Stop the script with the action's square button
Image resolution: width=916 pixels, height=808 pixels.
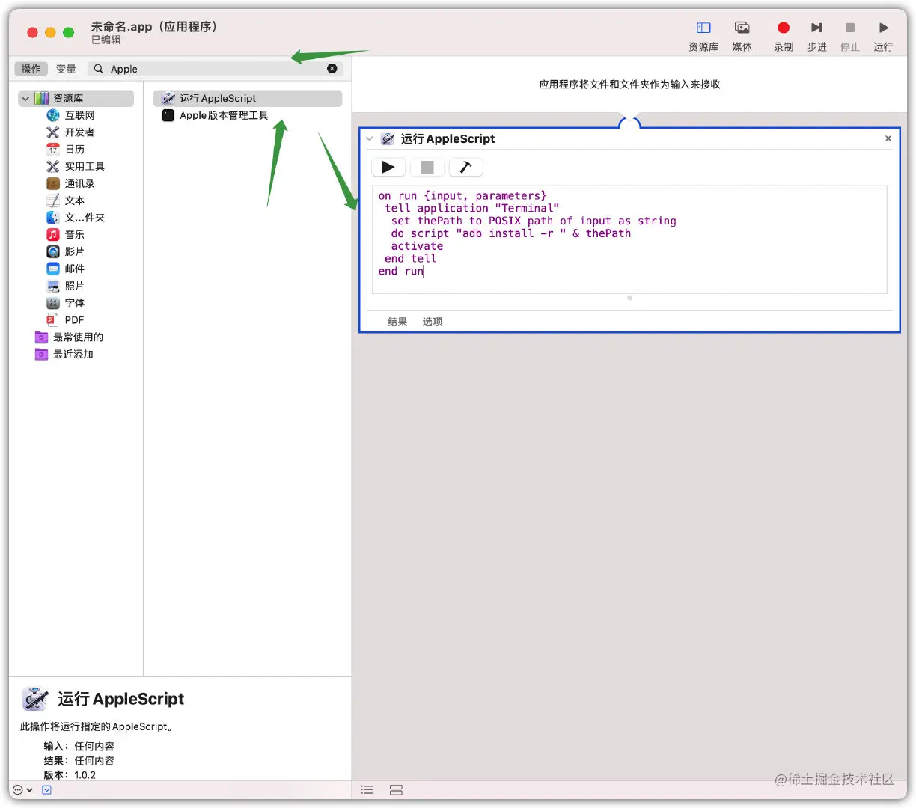pyautogui.click(x=427, y=168)
